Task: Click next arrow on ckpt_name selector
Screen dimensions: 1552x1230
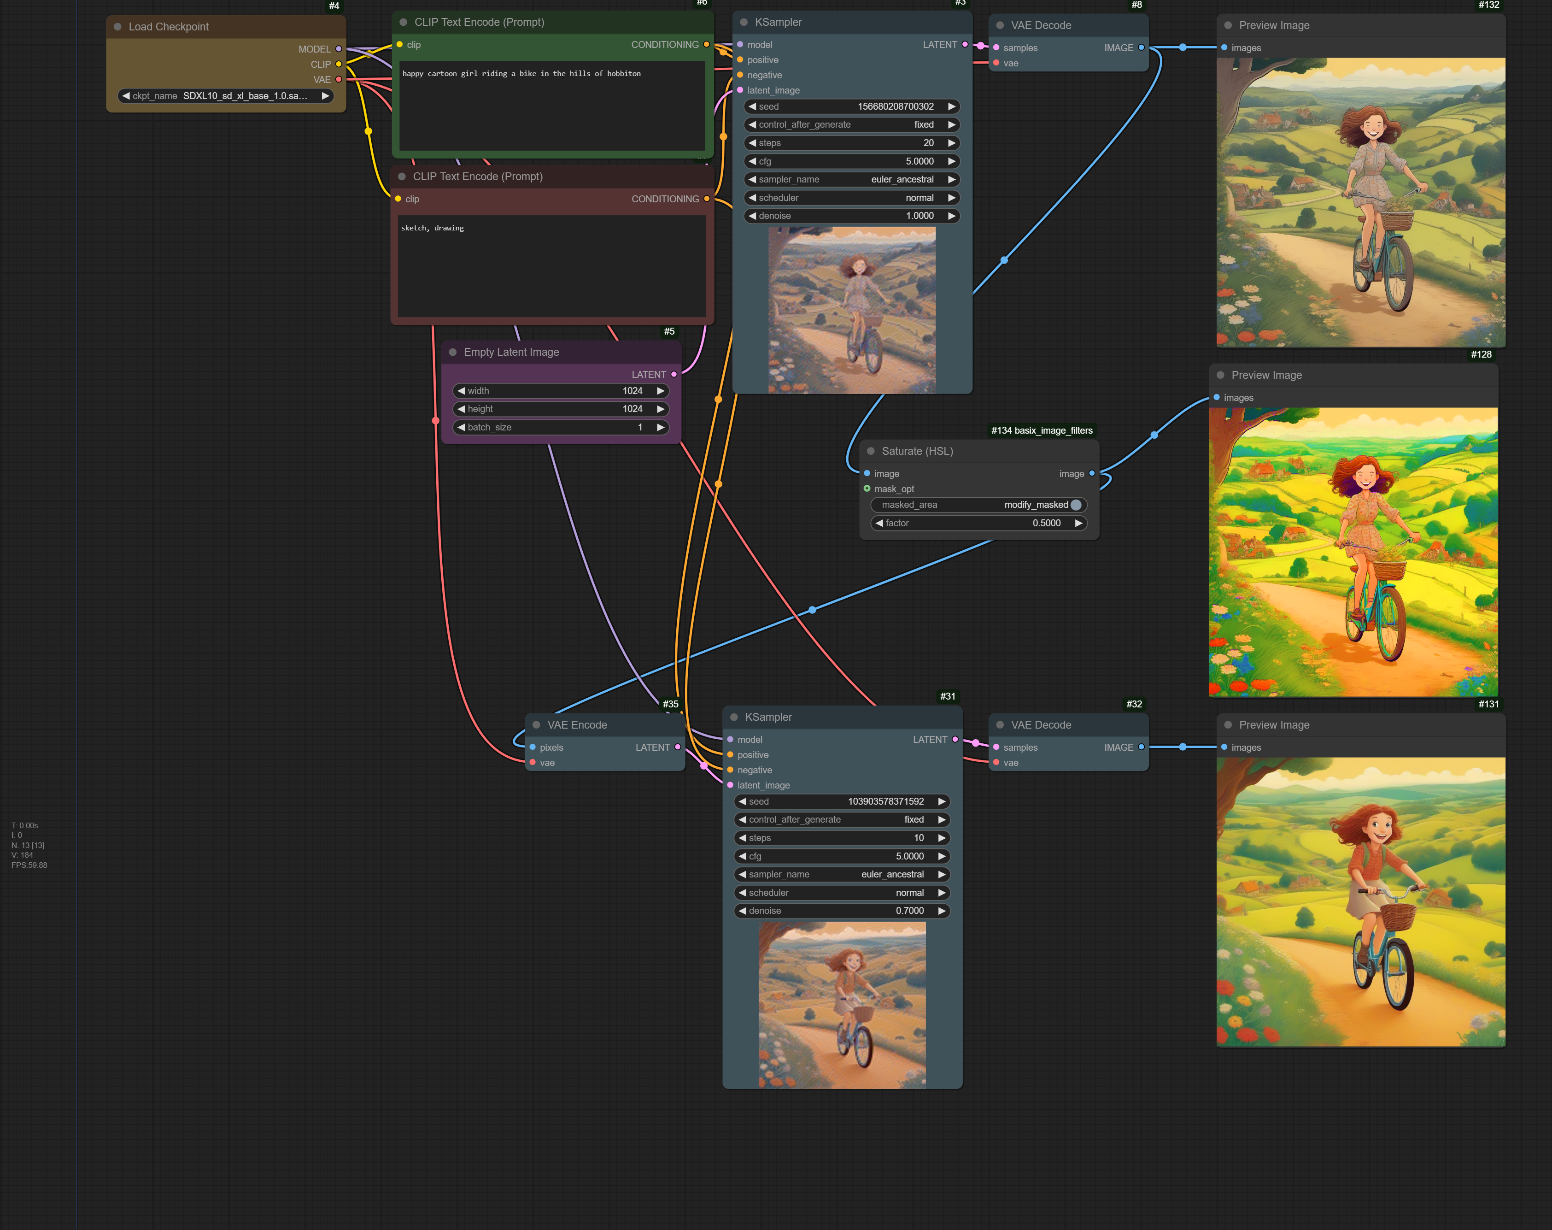Action: click(325, 96)
